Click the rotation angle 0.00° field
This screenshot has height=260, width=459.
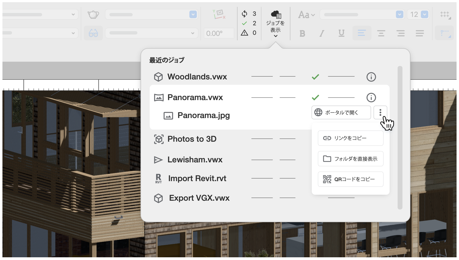(x=219, y=33)
